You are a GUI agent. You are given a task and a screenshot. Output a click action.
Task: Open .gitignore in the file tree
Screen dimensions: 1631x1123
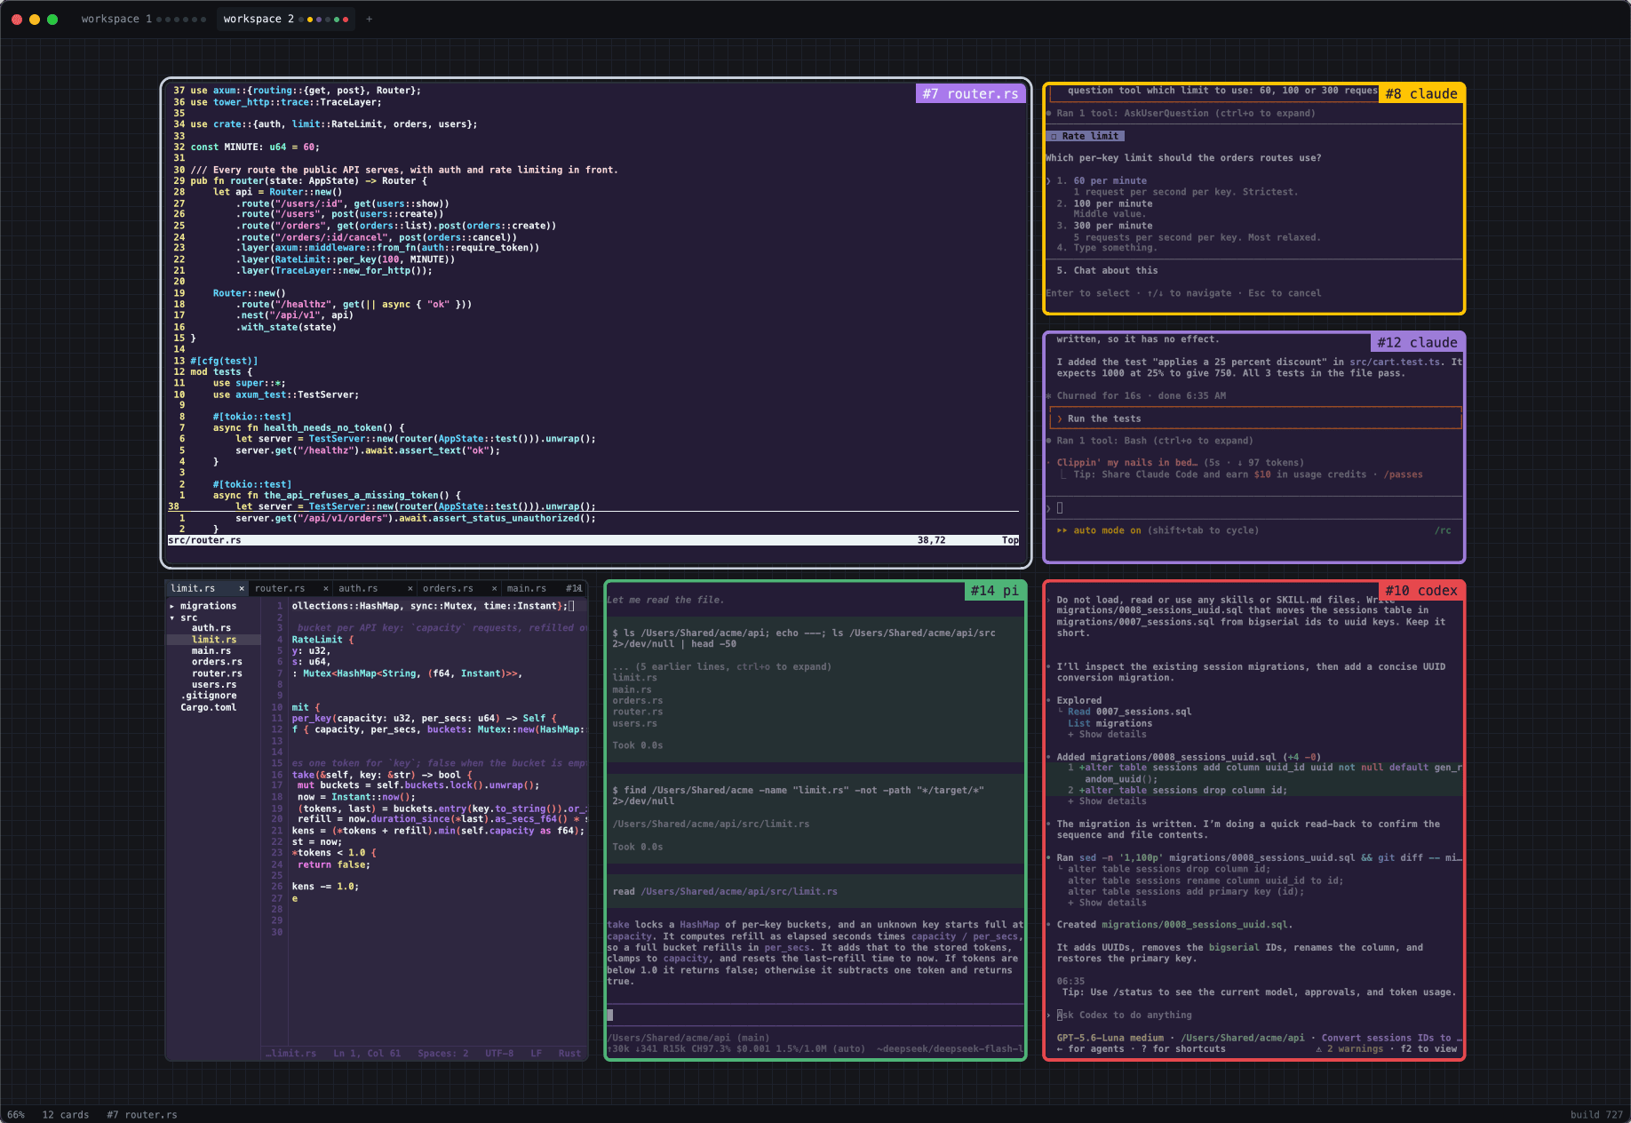click(x=209, y=696)
